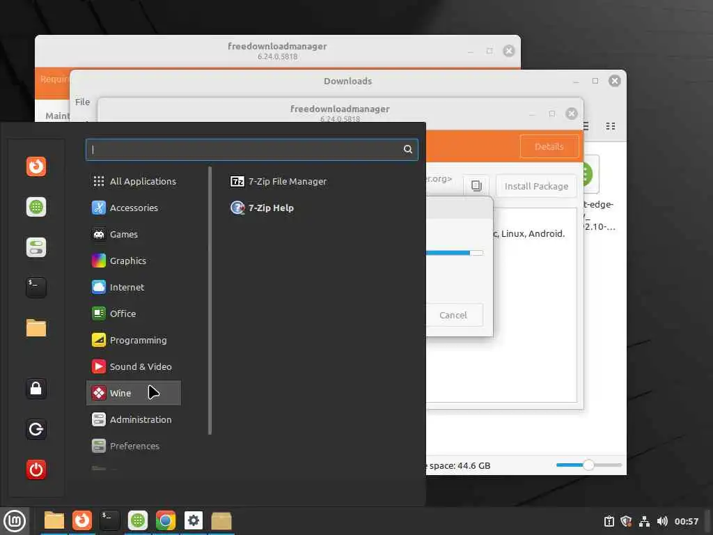Open Software Manager from the taskbar
This screenshot has width=713, height=535.
(138, 520)
